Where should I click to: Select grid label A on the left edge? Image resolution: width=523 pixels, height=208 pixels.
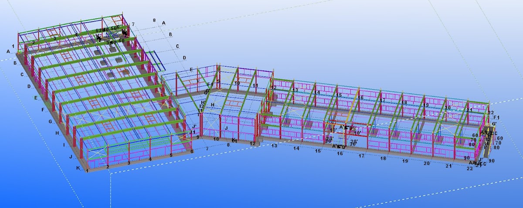[x=8, y=51]
